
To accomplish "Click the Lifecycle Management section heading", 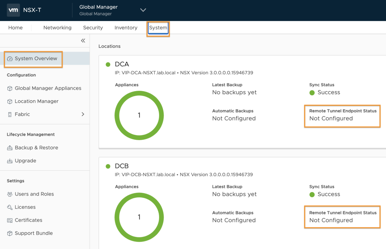I will 31,134.
